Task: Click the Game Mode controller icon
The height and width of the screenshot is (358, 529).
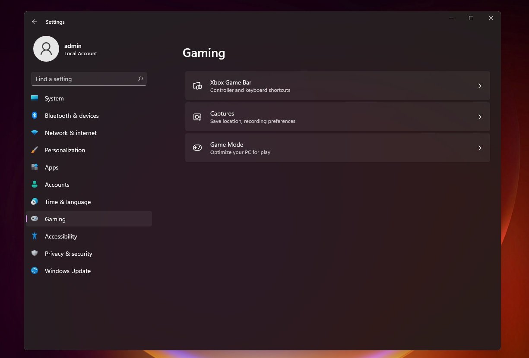Action: pos(197,148)
